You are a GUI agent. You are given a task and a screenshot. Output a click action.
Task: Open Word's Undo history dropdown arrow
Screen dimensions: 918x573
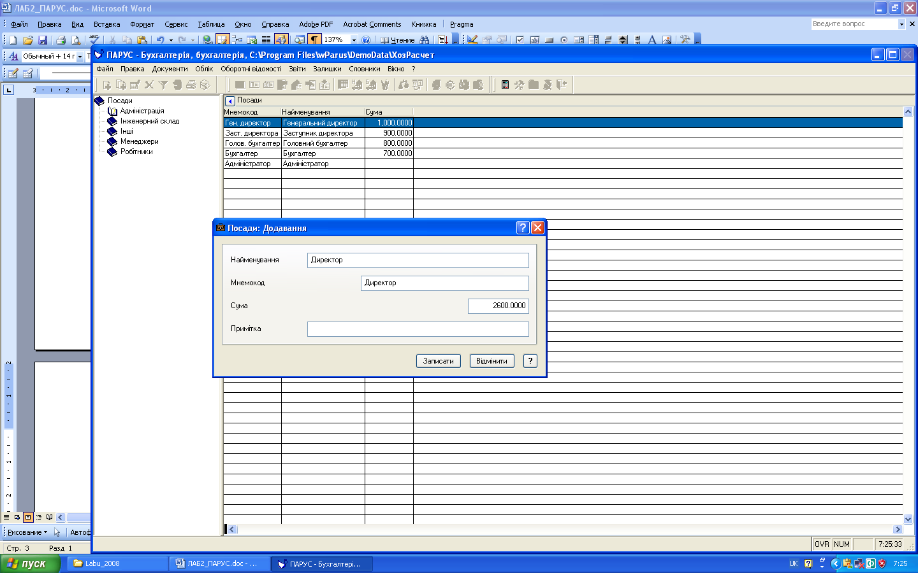click(x=171, y=39)
